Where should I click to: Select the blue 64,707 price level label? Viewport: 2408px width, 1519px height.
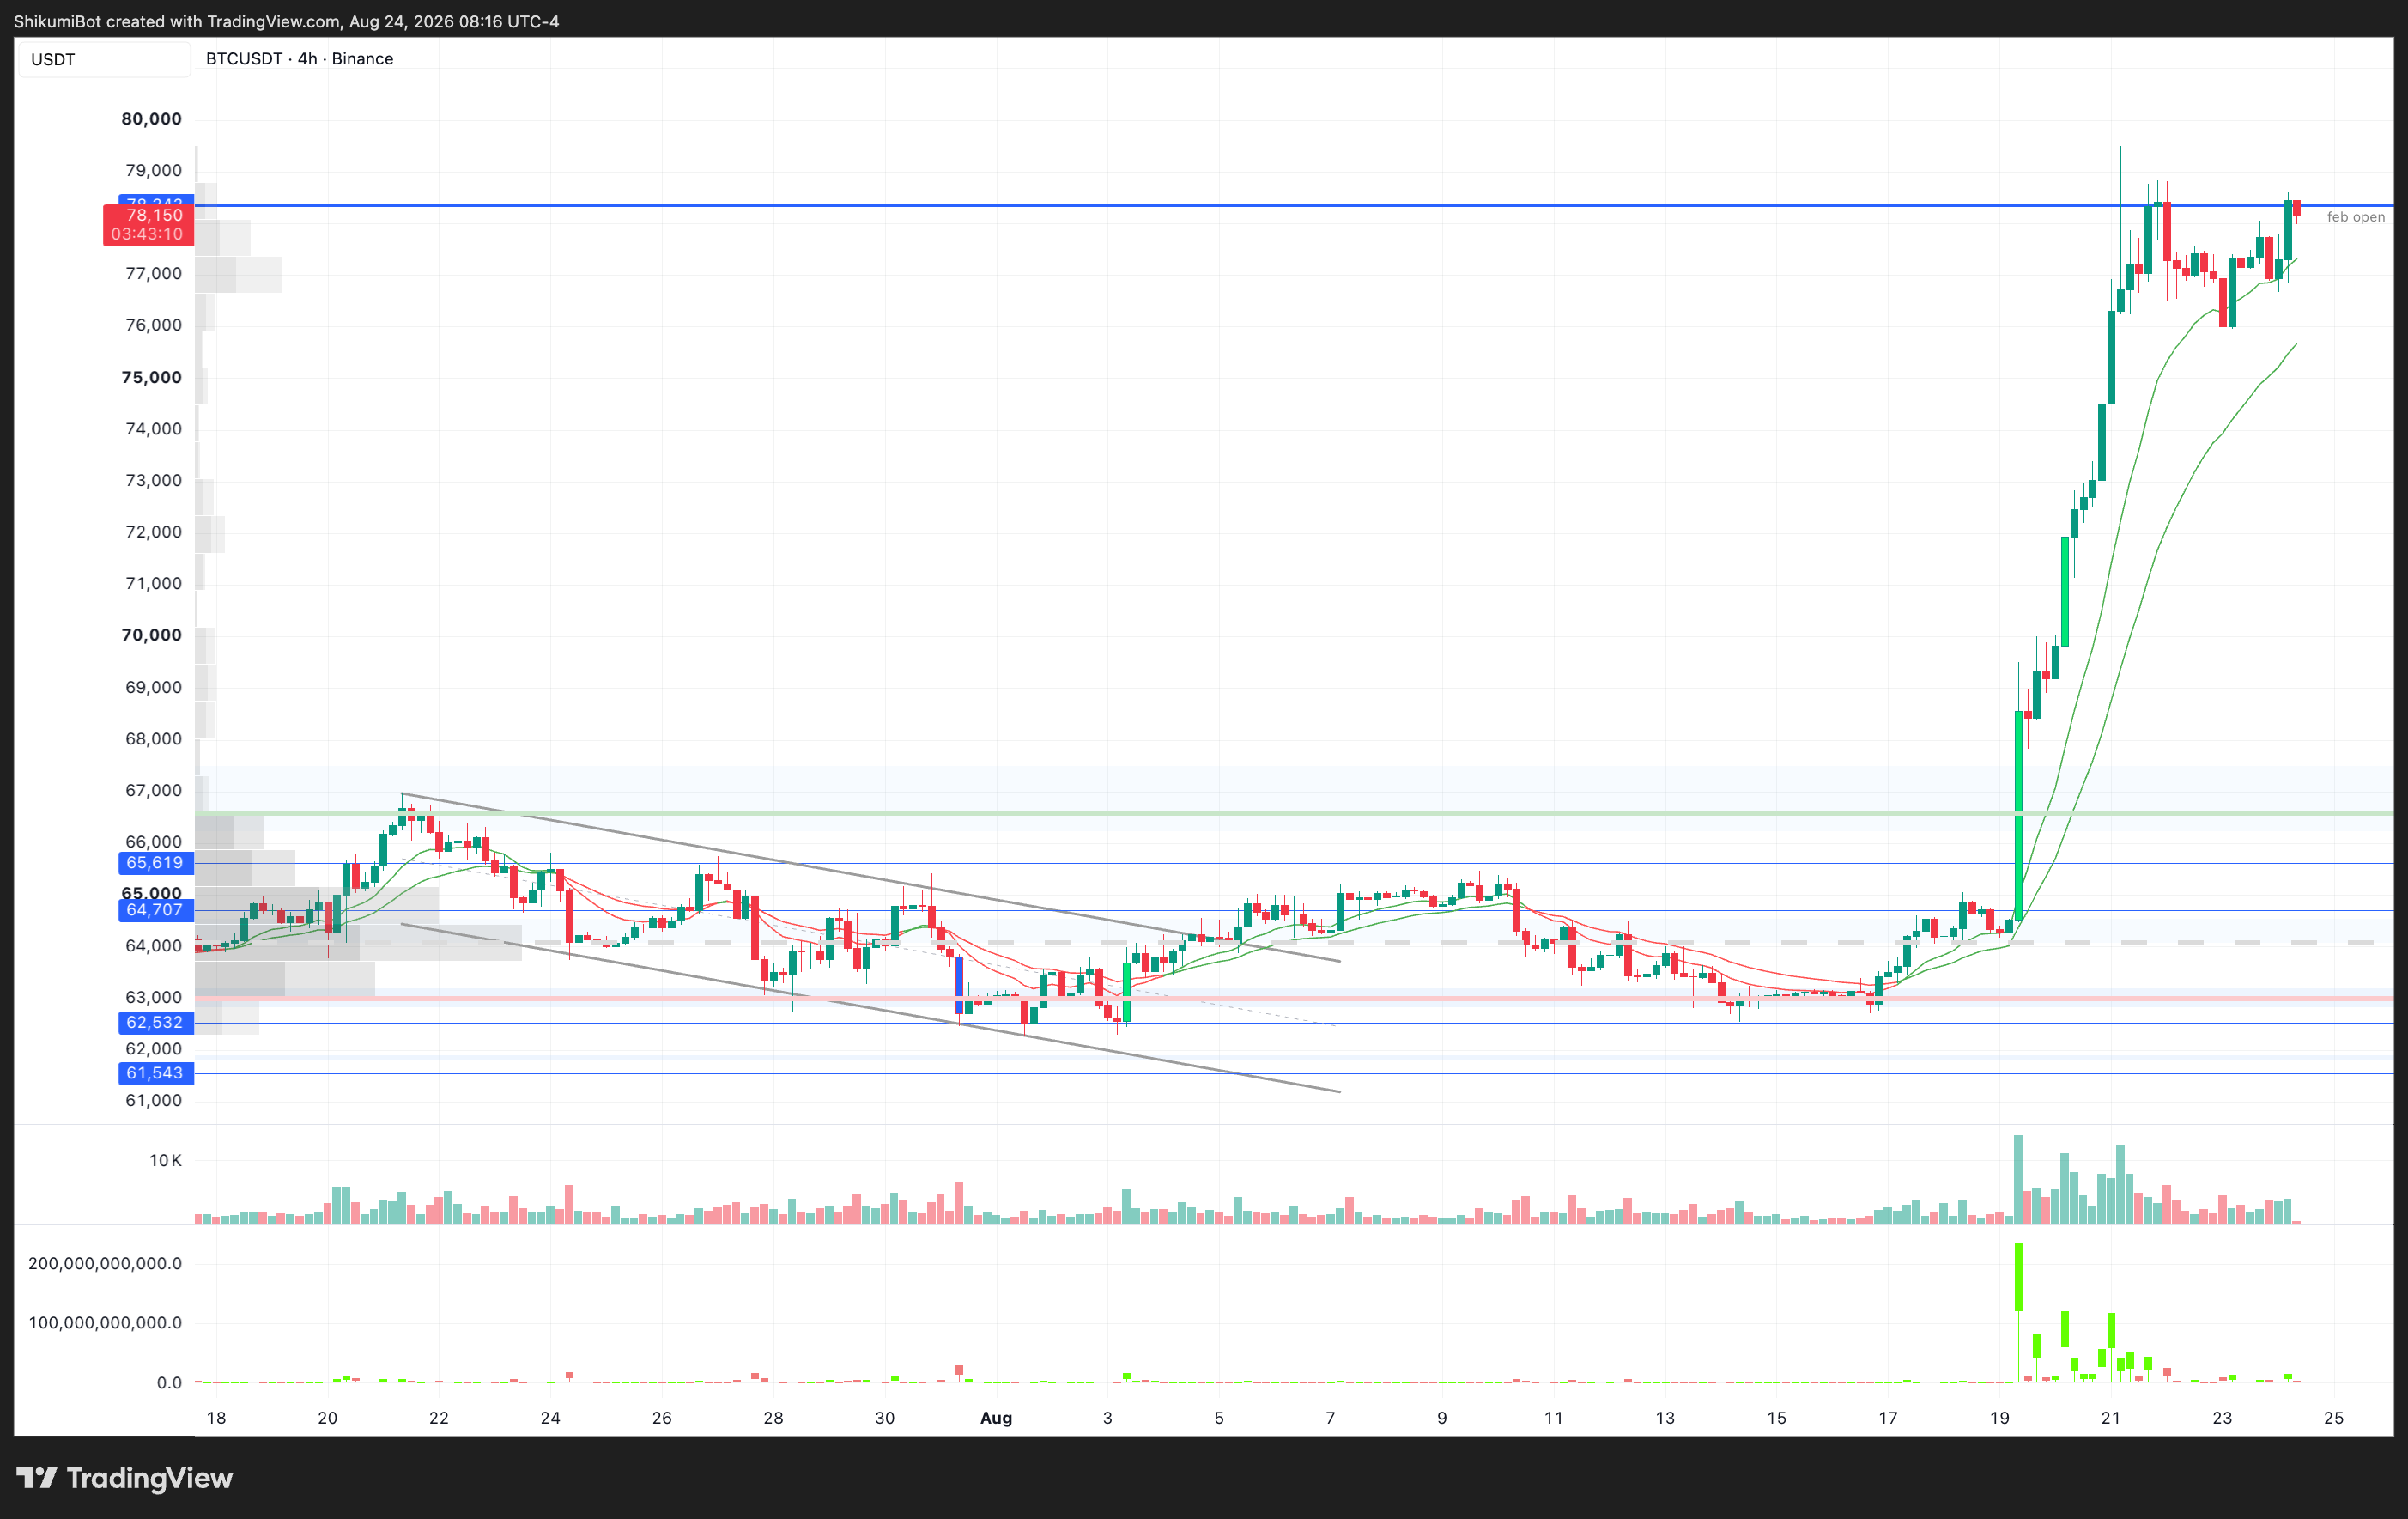155,910
